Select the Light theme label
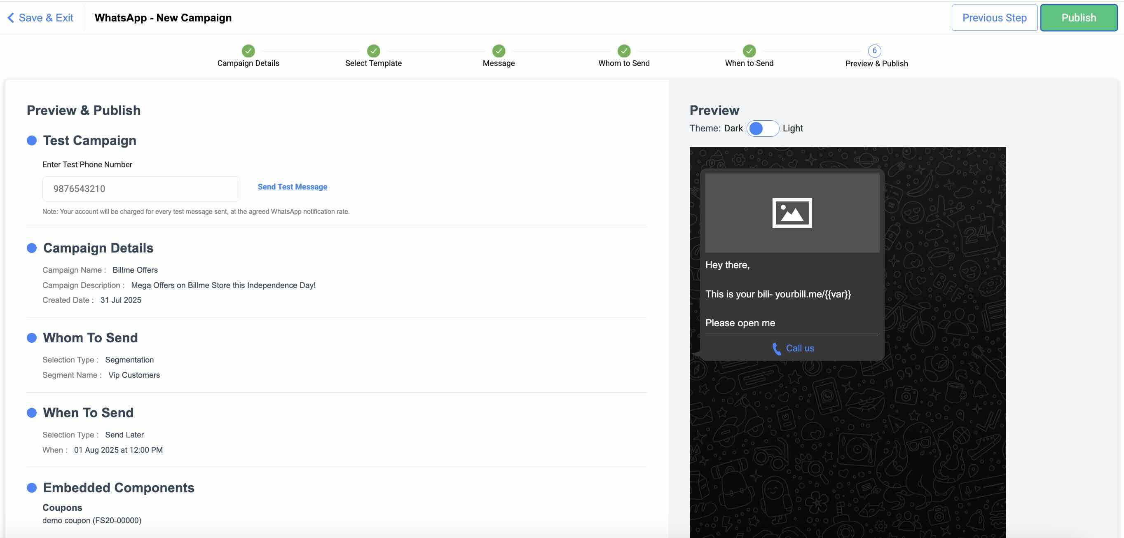 point(792,128)
